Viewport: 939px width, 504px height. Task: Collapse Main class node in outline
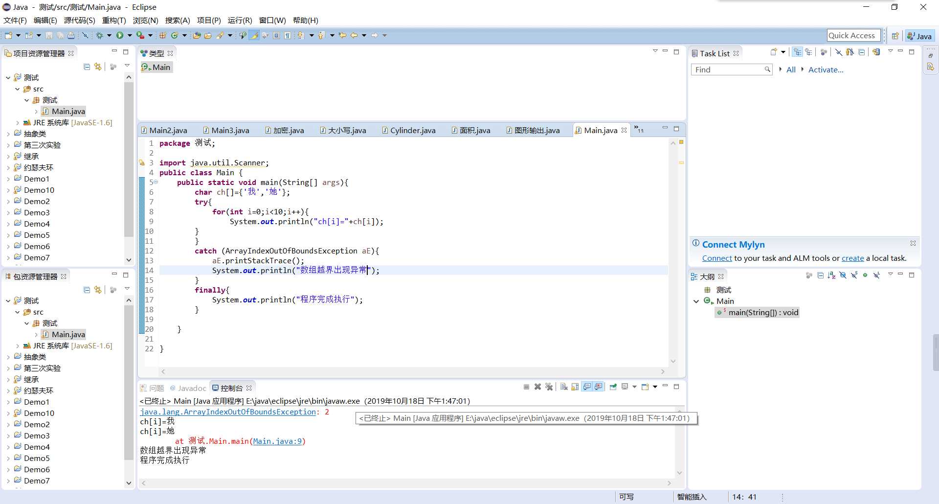696,301
